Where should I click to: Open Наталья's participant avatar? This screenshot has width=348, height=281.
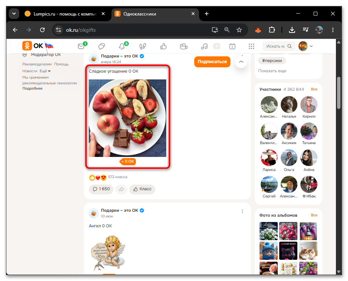(x=289, y=105)
